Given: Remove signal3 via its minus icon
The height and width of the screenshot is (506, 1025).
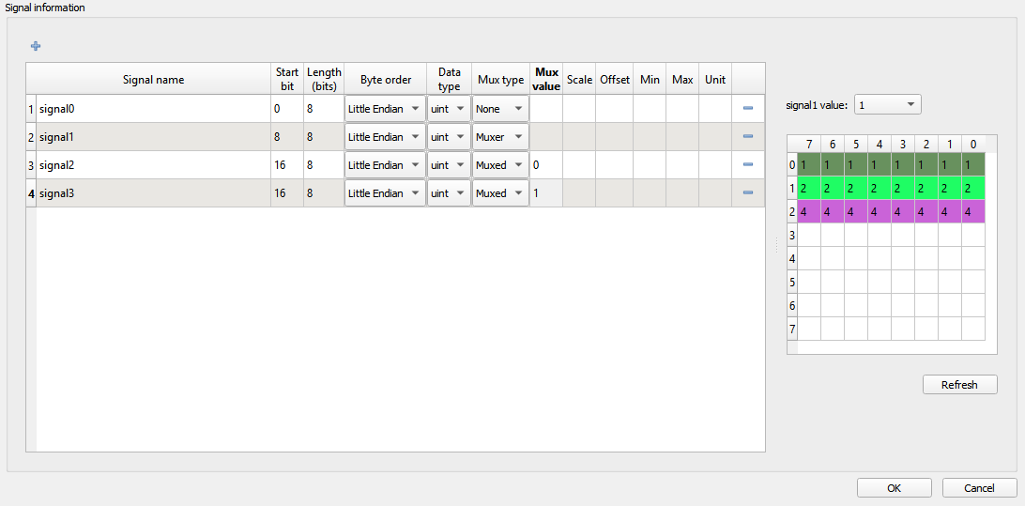Looking at the screenshot, I should pyautogui.click(x=748, y=193).
